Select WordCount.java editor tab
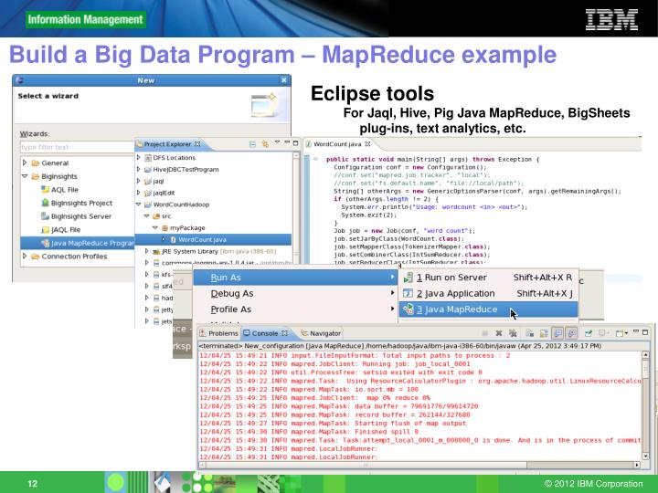 (x=337, y=144)
